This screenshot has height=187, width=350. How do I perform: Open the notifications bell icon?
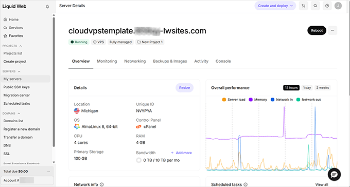[47, 7]
